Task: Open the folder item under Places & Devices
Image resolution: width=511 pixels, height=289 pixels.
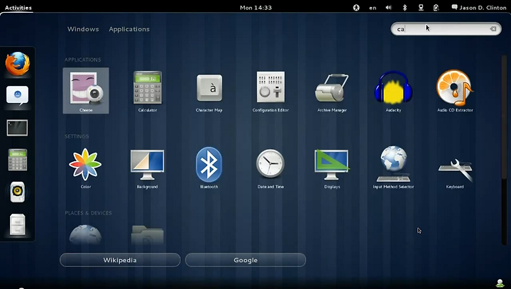Action: [x=148, y=234]
